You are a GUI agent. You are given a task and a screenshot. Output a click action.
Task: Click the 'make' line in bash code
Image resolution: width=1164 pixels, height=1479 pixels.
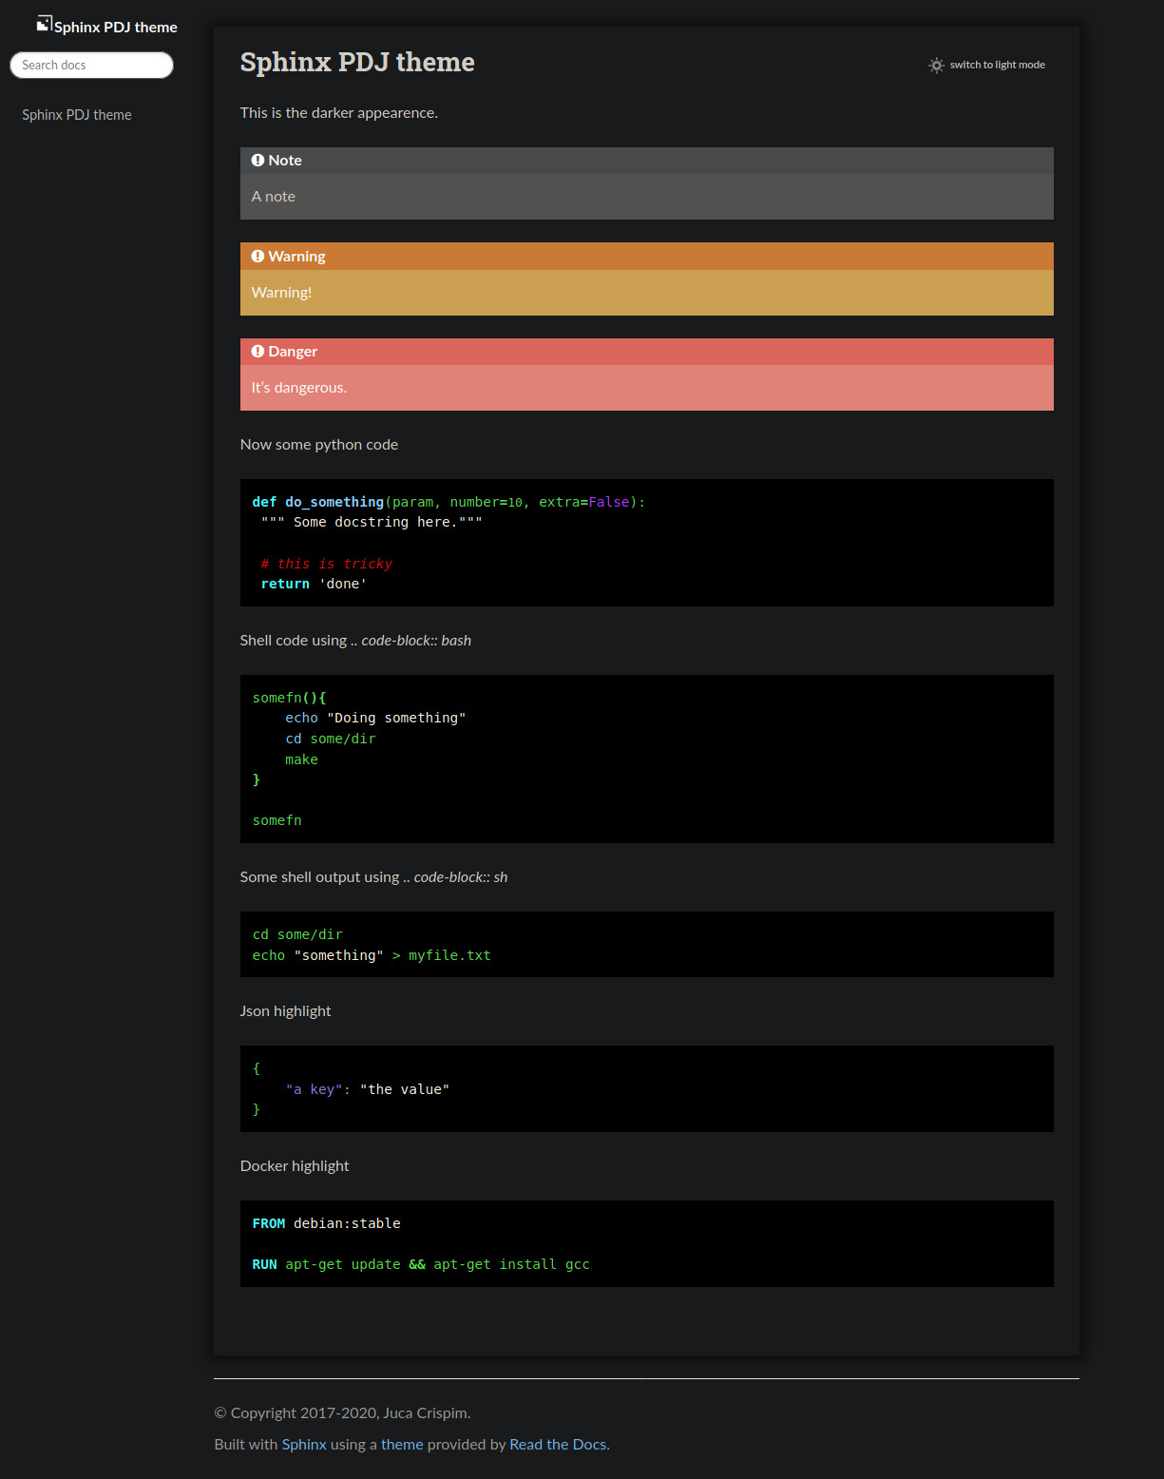301,759
